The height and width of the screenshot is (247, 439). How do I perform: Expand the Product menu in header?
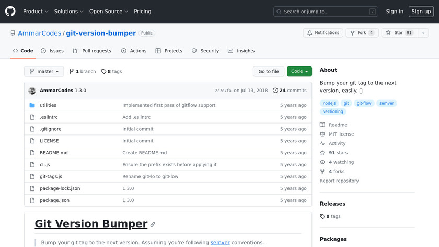point(36,12)
